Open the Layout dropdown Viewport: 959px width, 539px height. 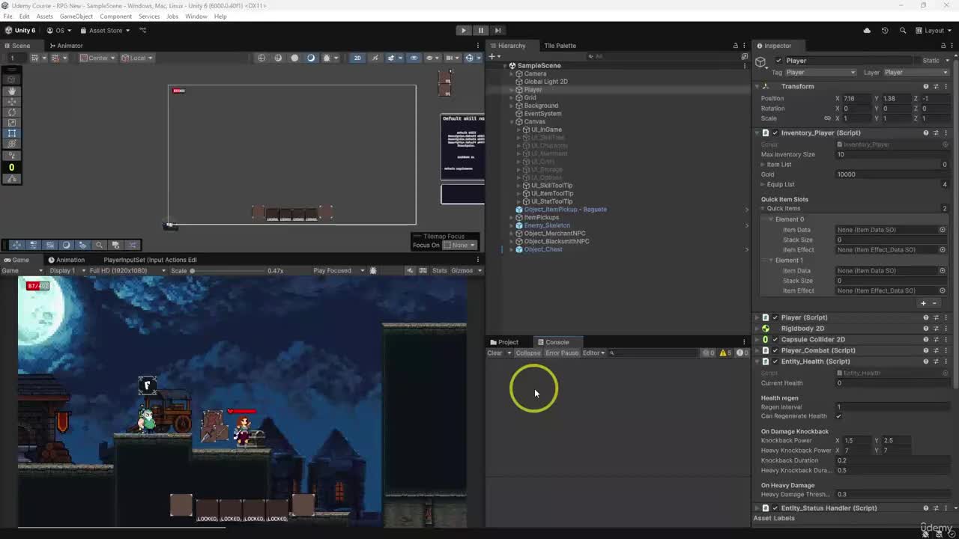click(934, 31)
